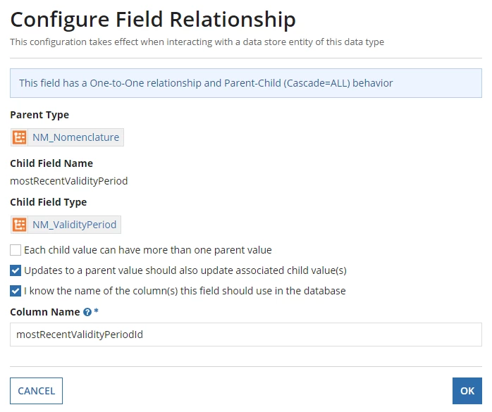Click the orange icon beside NM_ValidityPeriod

click(20, 225)
